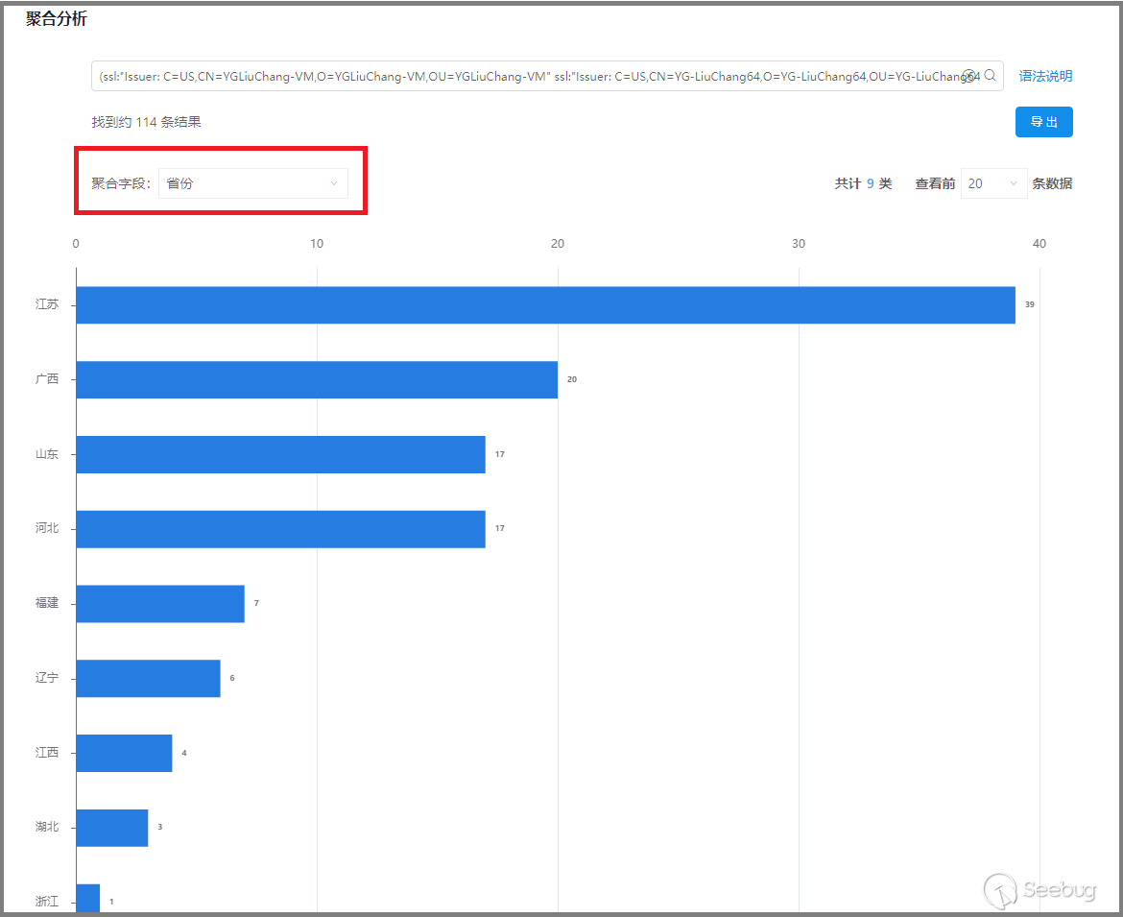The image size is (1123, 917).
Task: Select the 广西 bar showing 20
Action: (317, 379)
